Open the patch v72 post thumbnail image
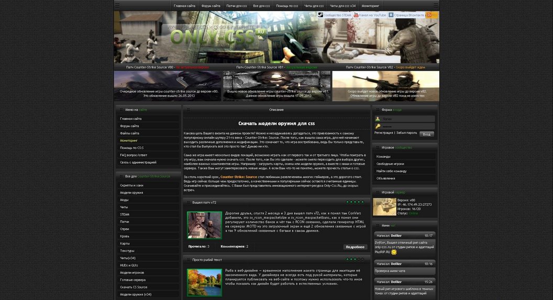 pos(205,225)
